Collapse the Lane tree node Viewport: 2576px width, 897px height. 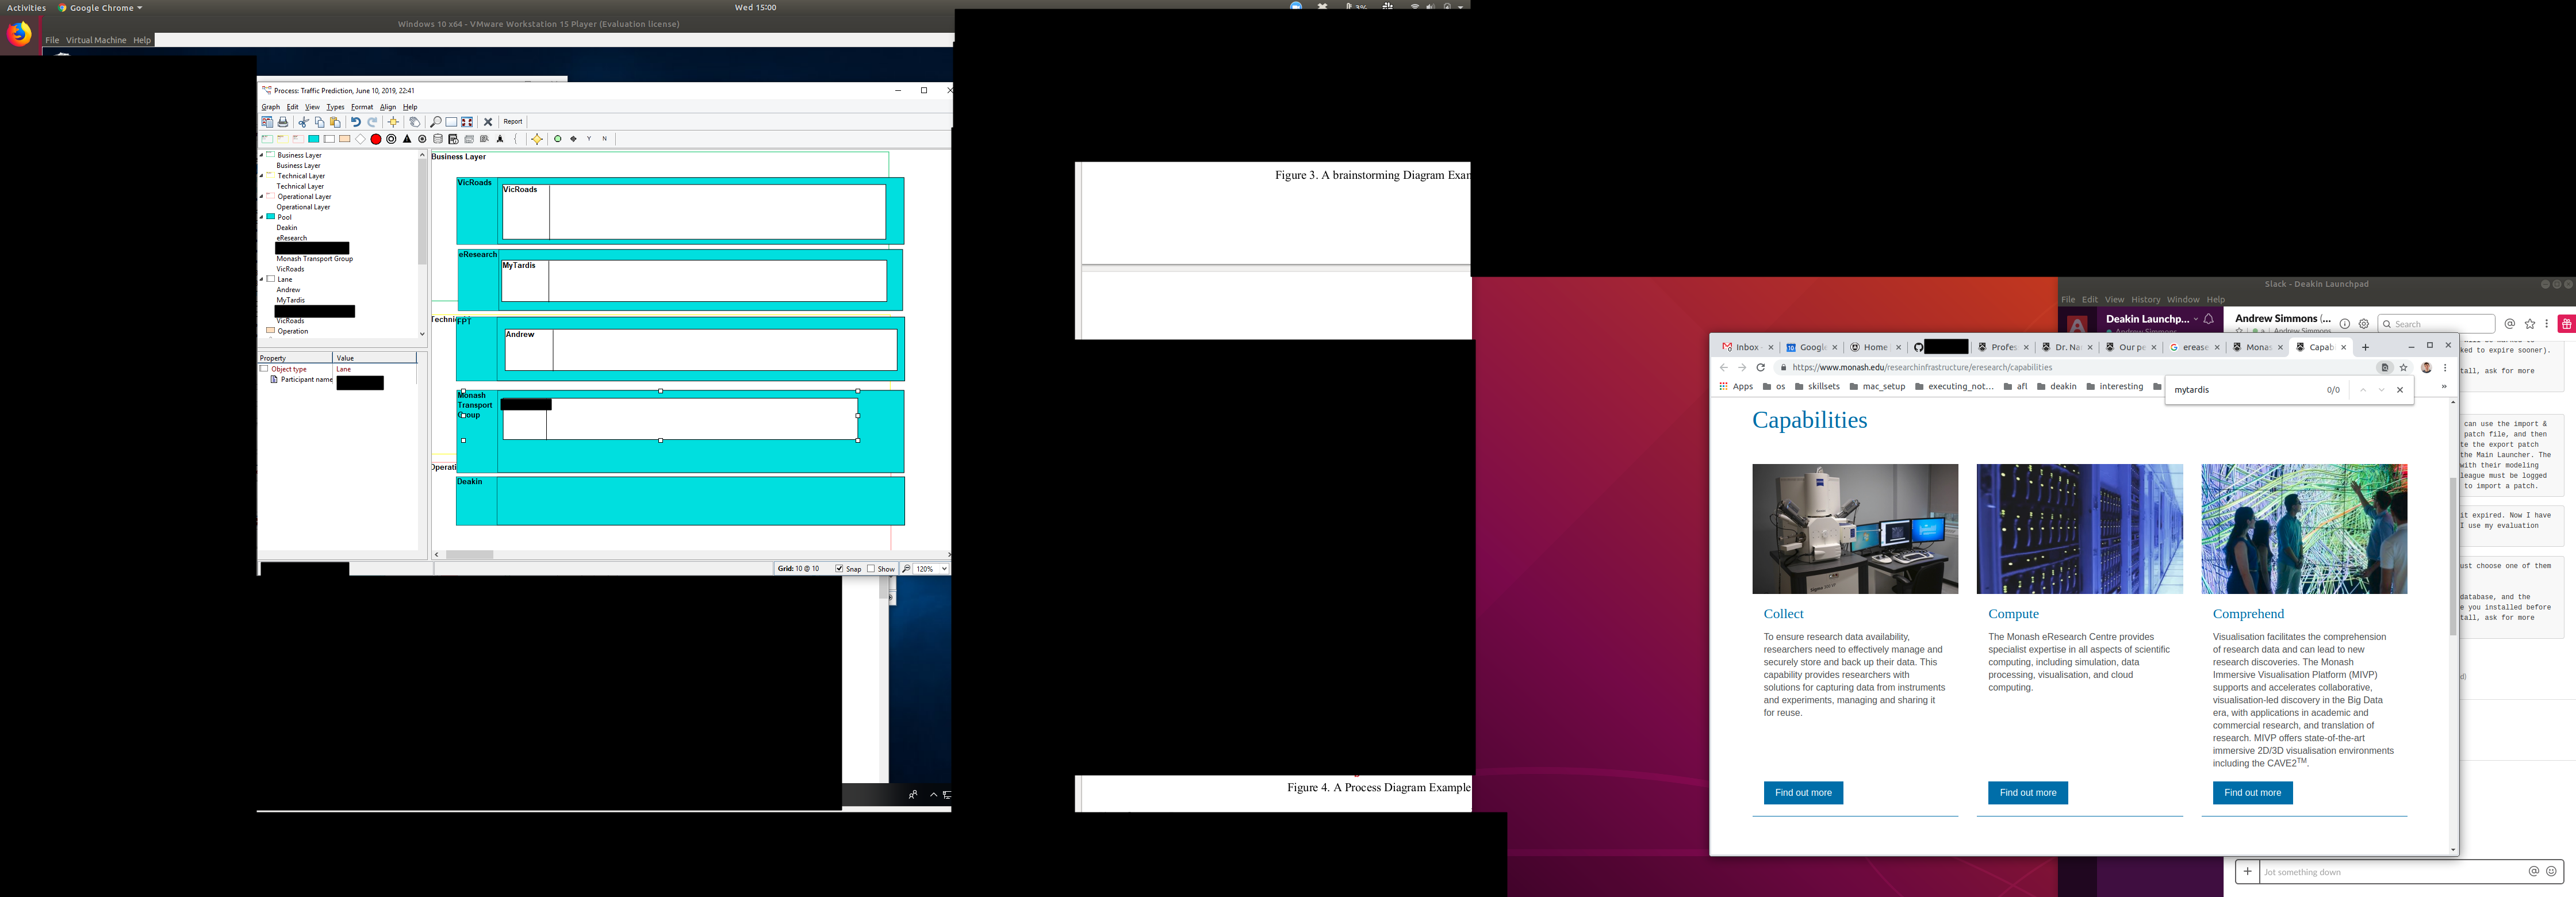(262, 279)
